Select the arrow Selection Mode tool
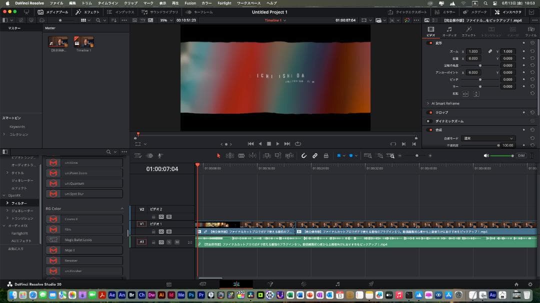This screenshot has height=303, width=540. click(x=218, y=156)
